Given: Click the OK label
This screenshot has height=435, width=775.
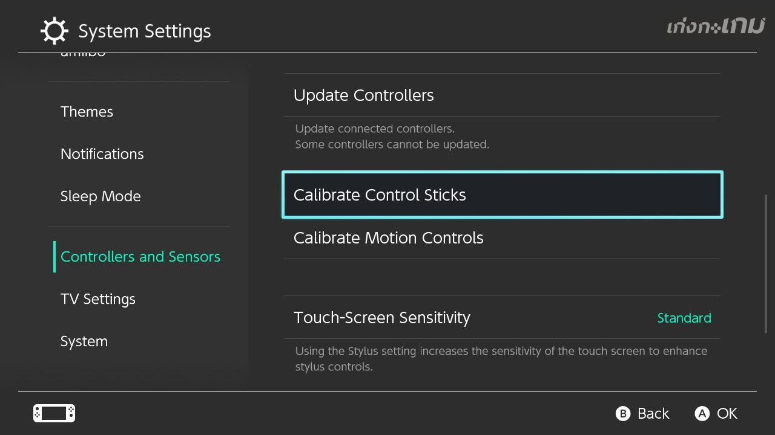Looking at the screenshot, I should [x=727, y=413].
